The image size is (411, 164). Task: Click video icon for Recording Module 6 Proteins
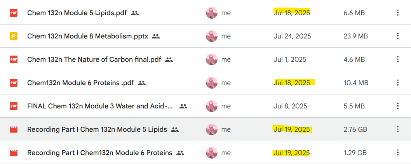click(14, 153)
